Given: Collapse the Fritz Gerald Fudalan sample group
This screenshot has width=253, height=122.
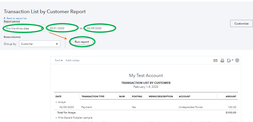Looking at the screenshot, I should coord(56,117).
